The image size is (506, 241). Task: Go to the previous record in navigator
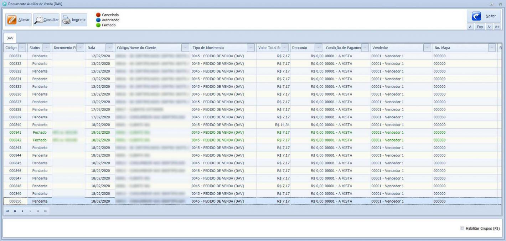22,211
